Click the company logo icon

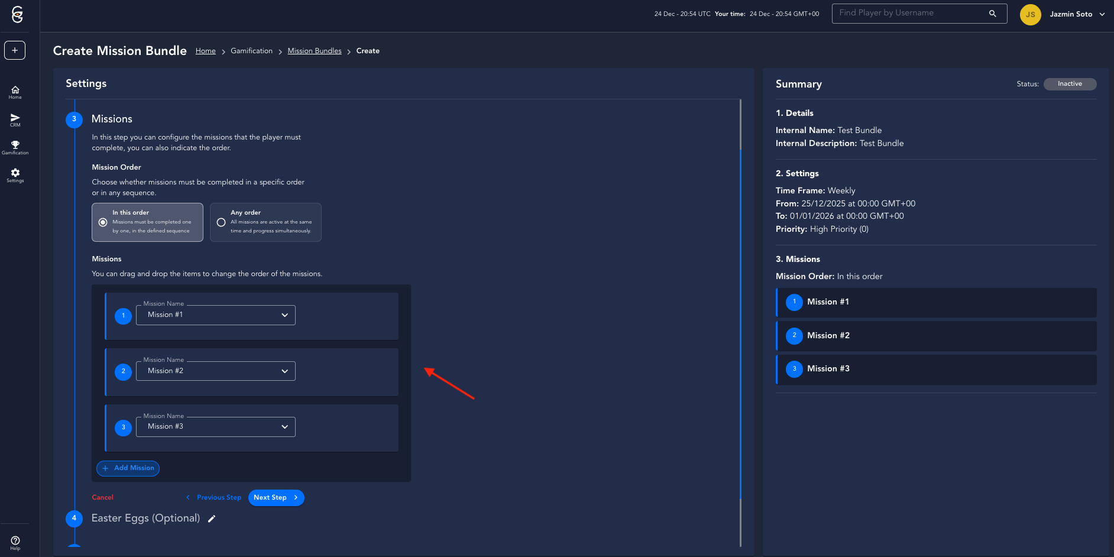point(17,15)
